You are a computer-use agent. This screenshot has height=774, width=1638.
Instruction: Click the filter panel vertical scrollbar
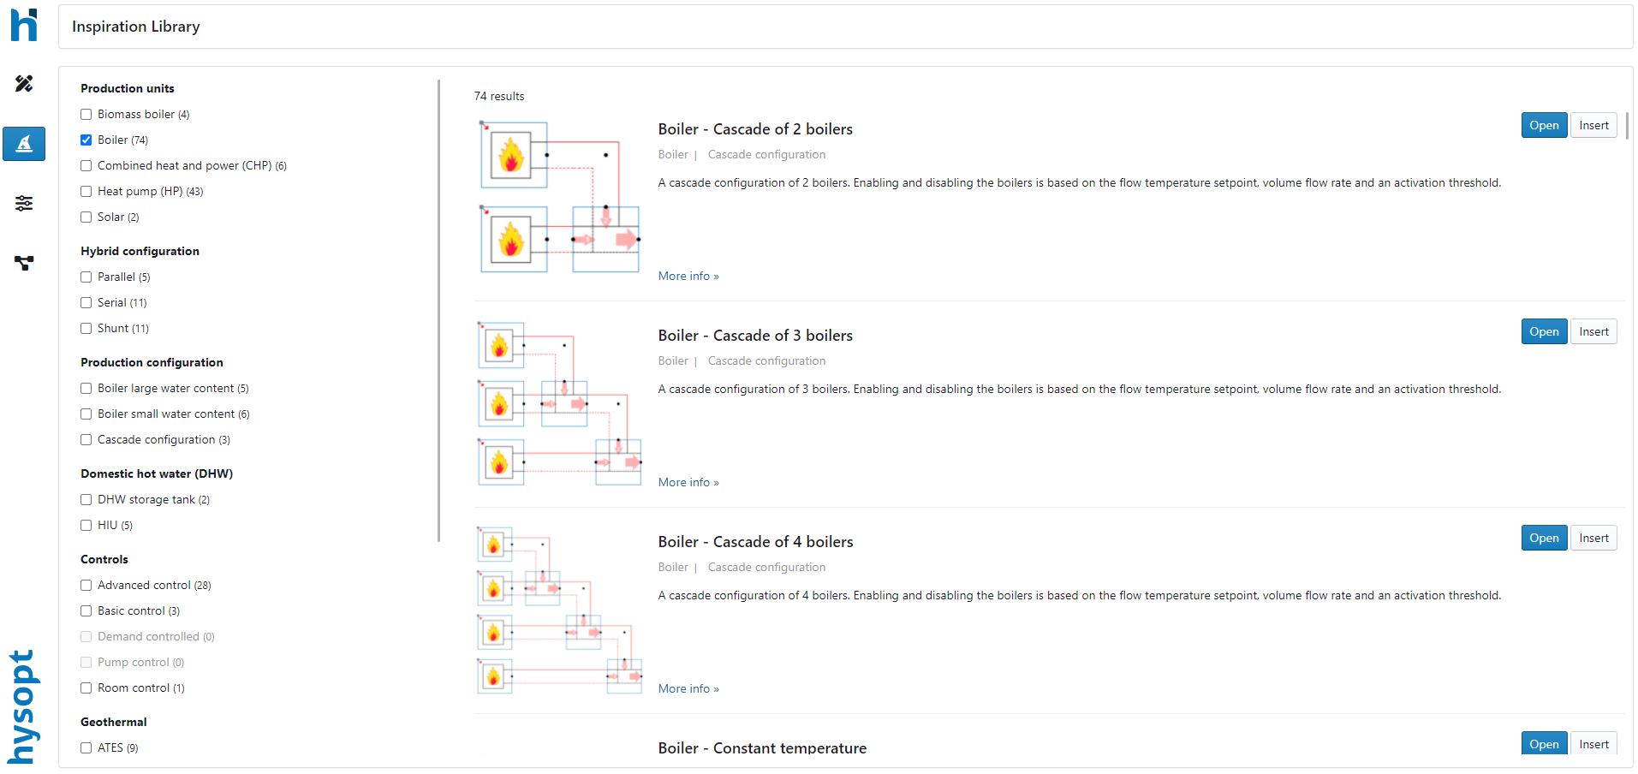438,310
